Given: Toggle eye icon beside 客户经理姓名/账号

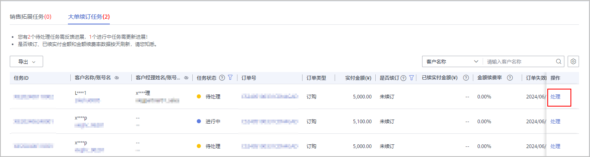Looking at the screenshot, I should pos(186,78).
